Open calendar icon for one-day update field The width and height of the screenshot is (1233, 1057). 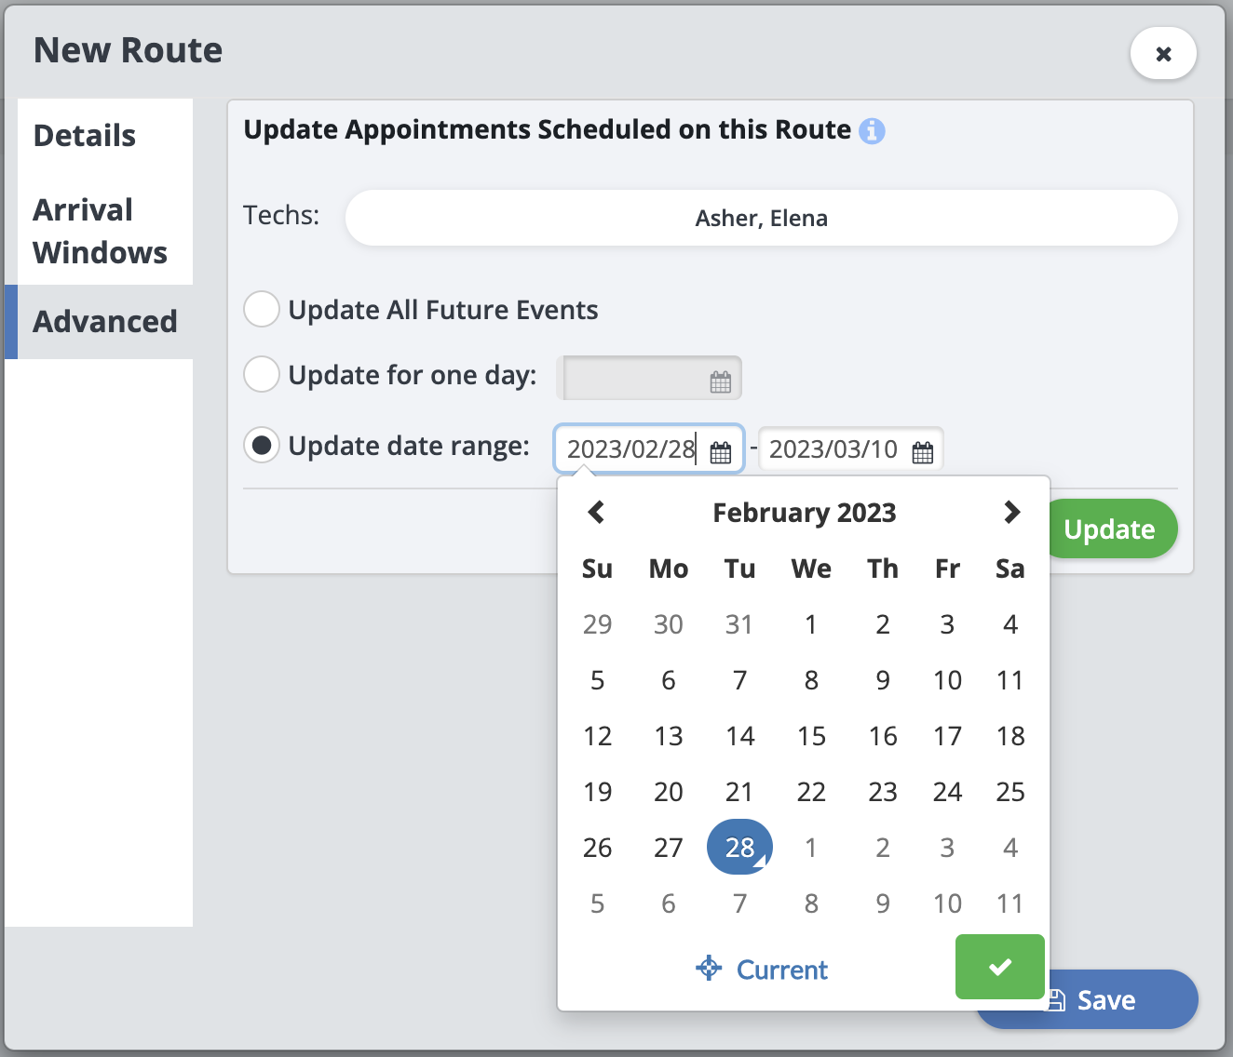(720, 381)
